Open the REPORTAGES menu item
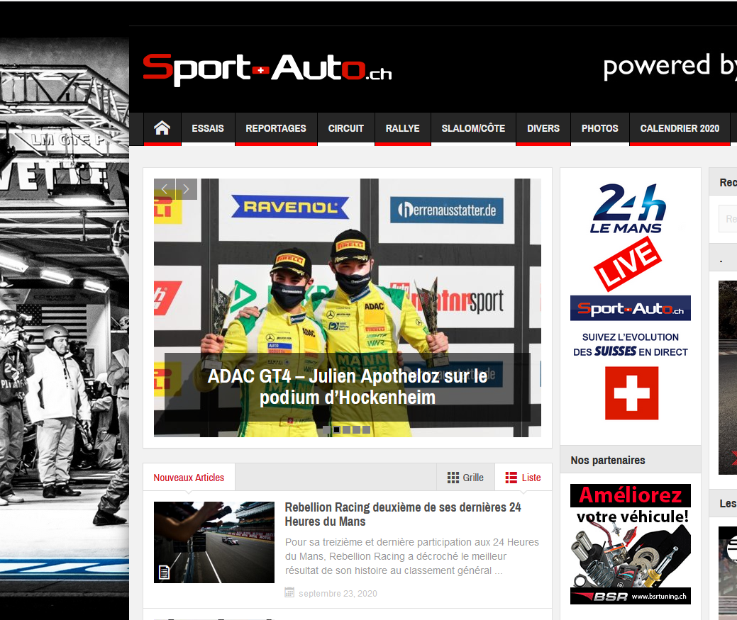Screen dimensions: 737x620 [x=276, y=128]
